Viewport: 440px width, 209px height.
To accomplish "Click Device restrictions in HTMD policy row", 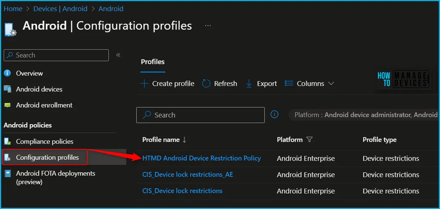I will click(391, 159).
